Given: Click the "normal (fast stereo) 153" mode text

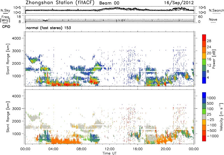Looking at the screenshot, I should click(48, 28).
